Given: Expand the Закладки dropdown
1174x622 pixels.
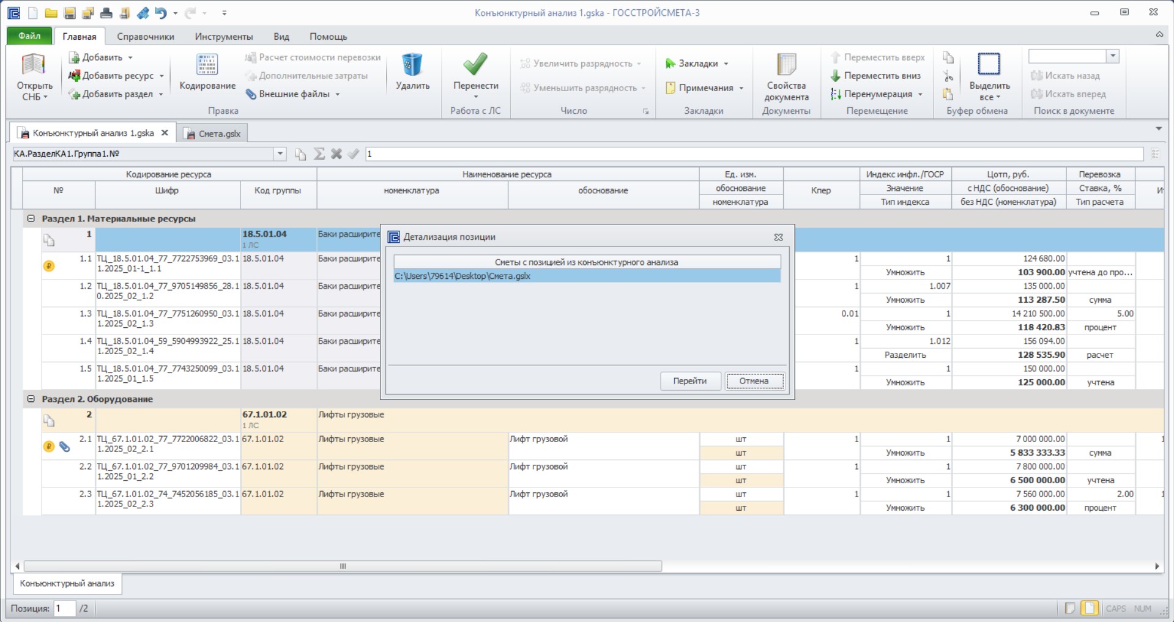Looking at the screenshot, I should coord(726,64).
